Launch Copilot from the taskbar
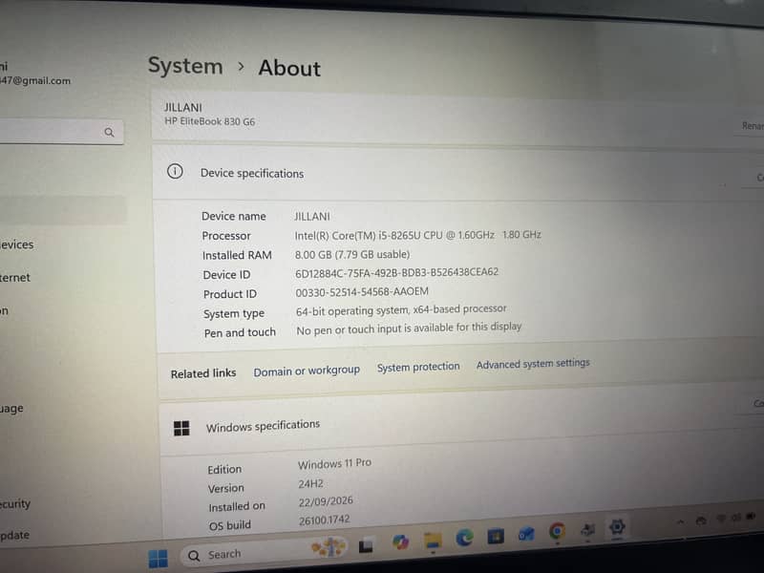The width and height of the screenshot is (764, 573). click(400, 542)
